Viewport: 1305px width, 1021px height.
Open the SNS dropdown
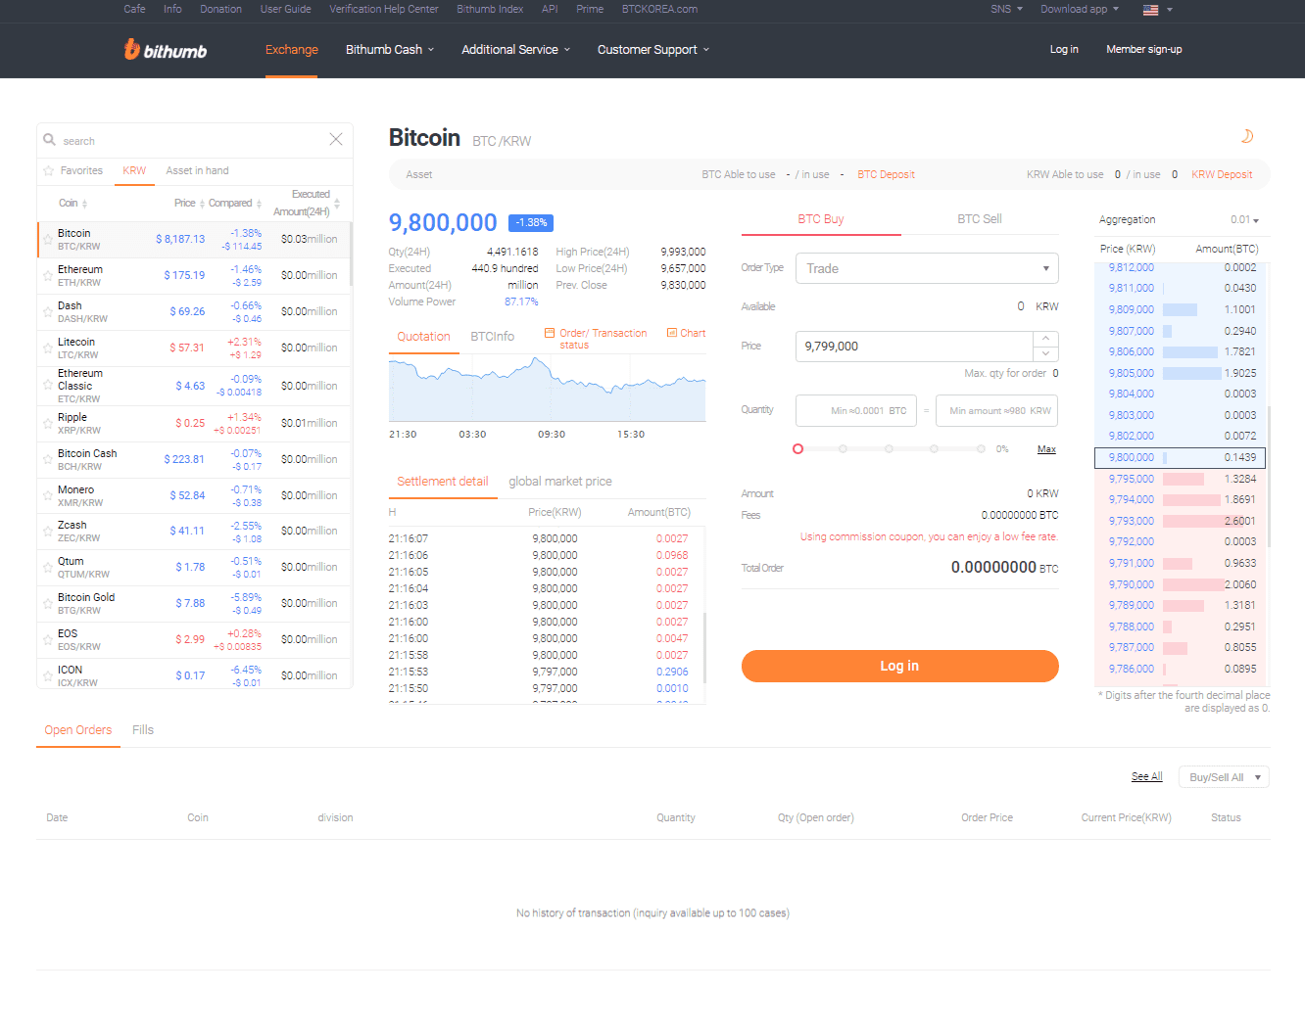(1006, 10)
